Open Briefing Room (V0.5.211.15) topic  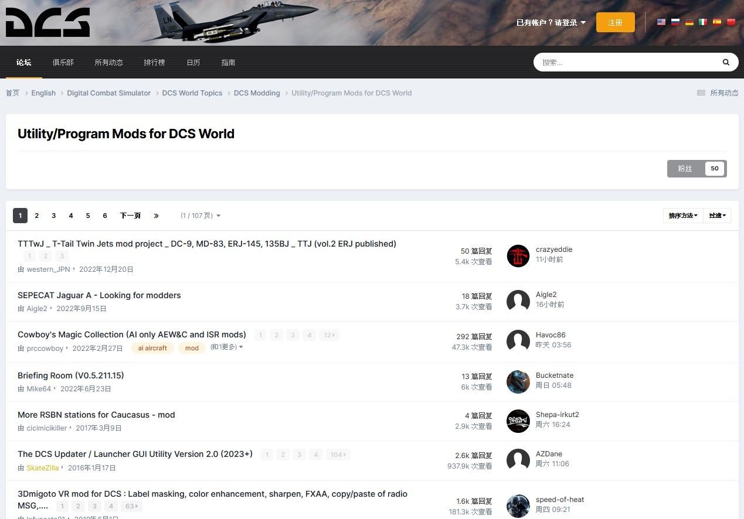coord(71,375)
